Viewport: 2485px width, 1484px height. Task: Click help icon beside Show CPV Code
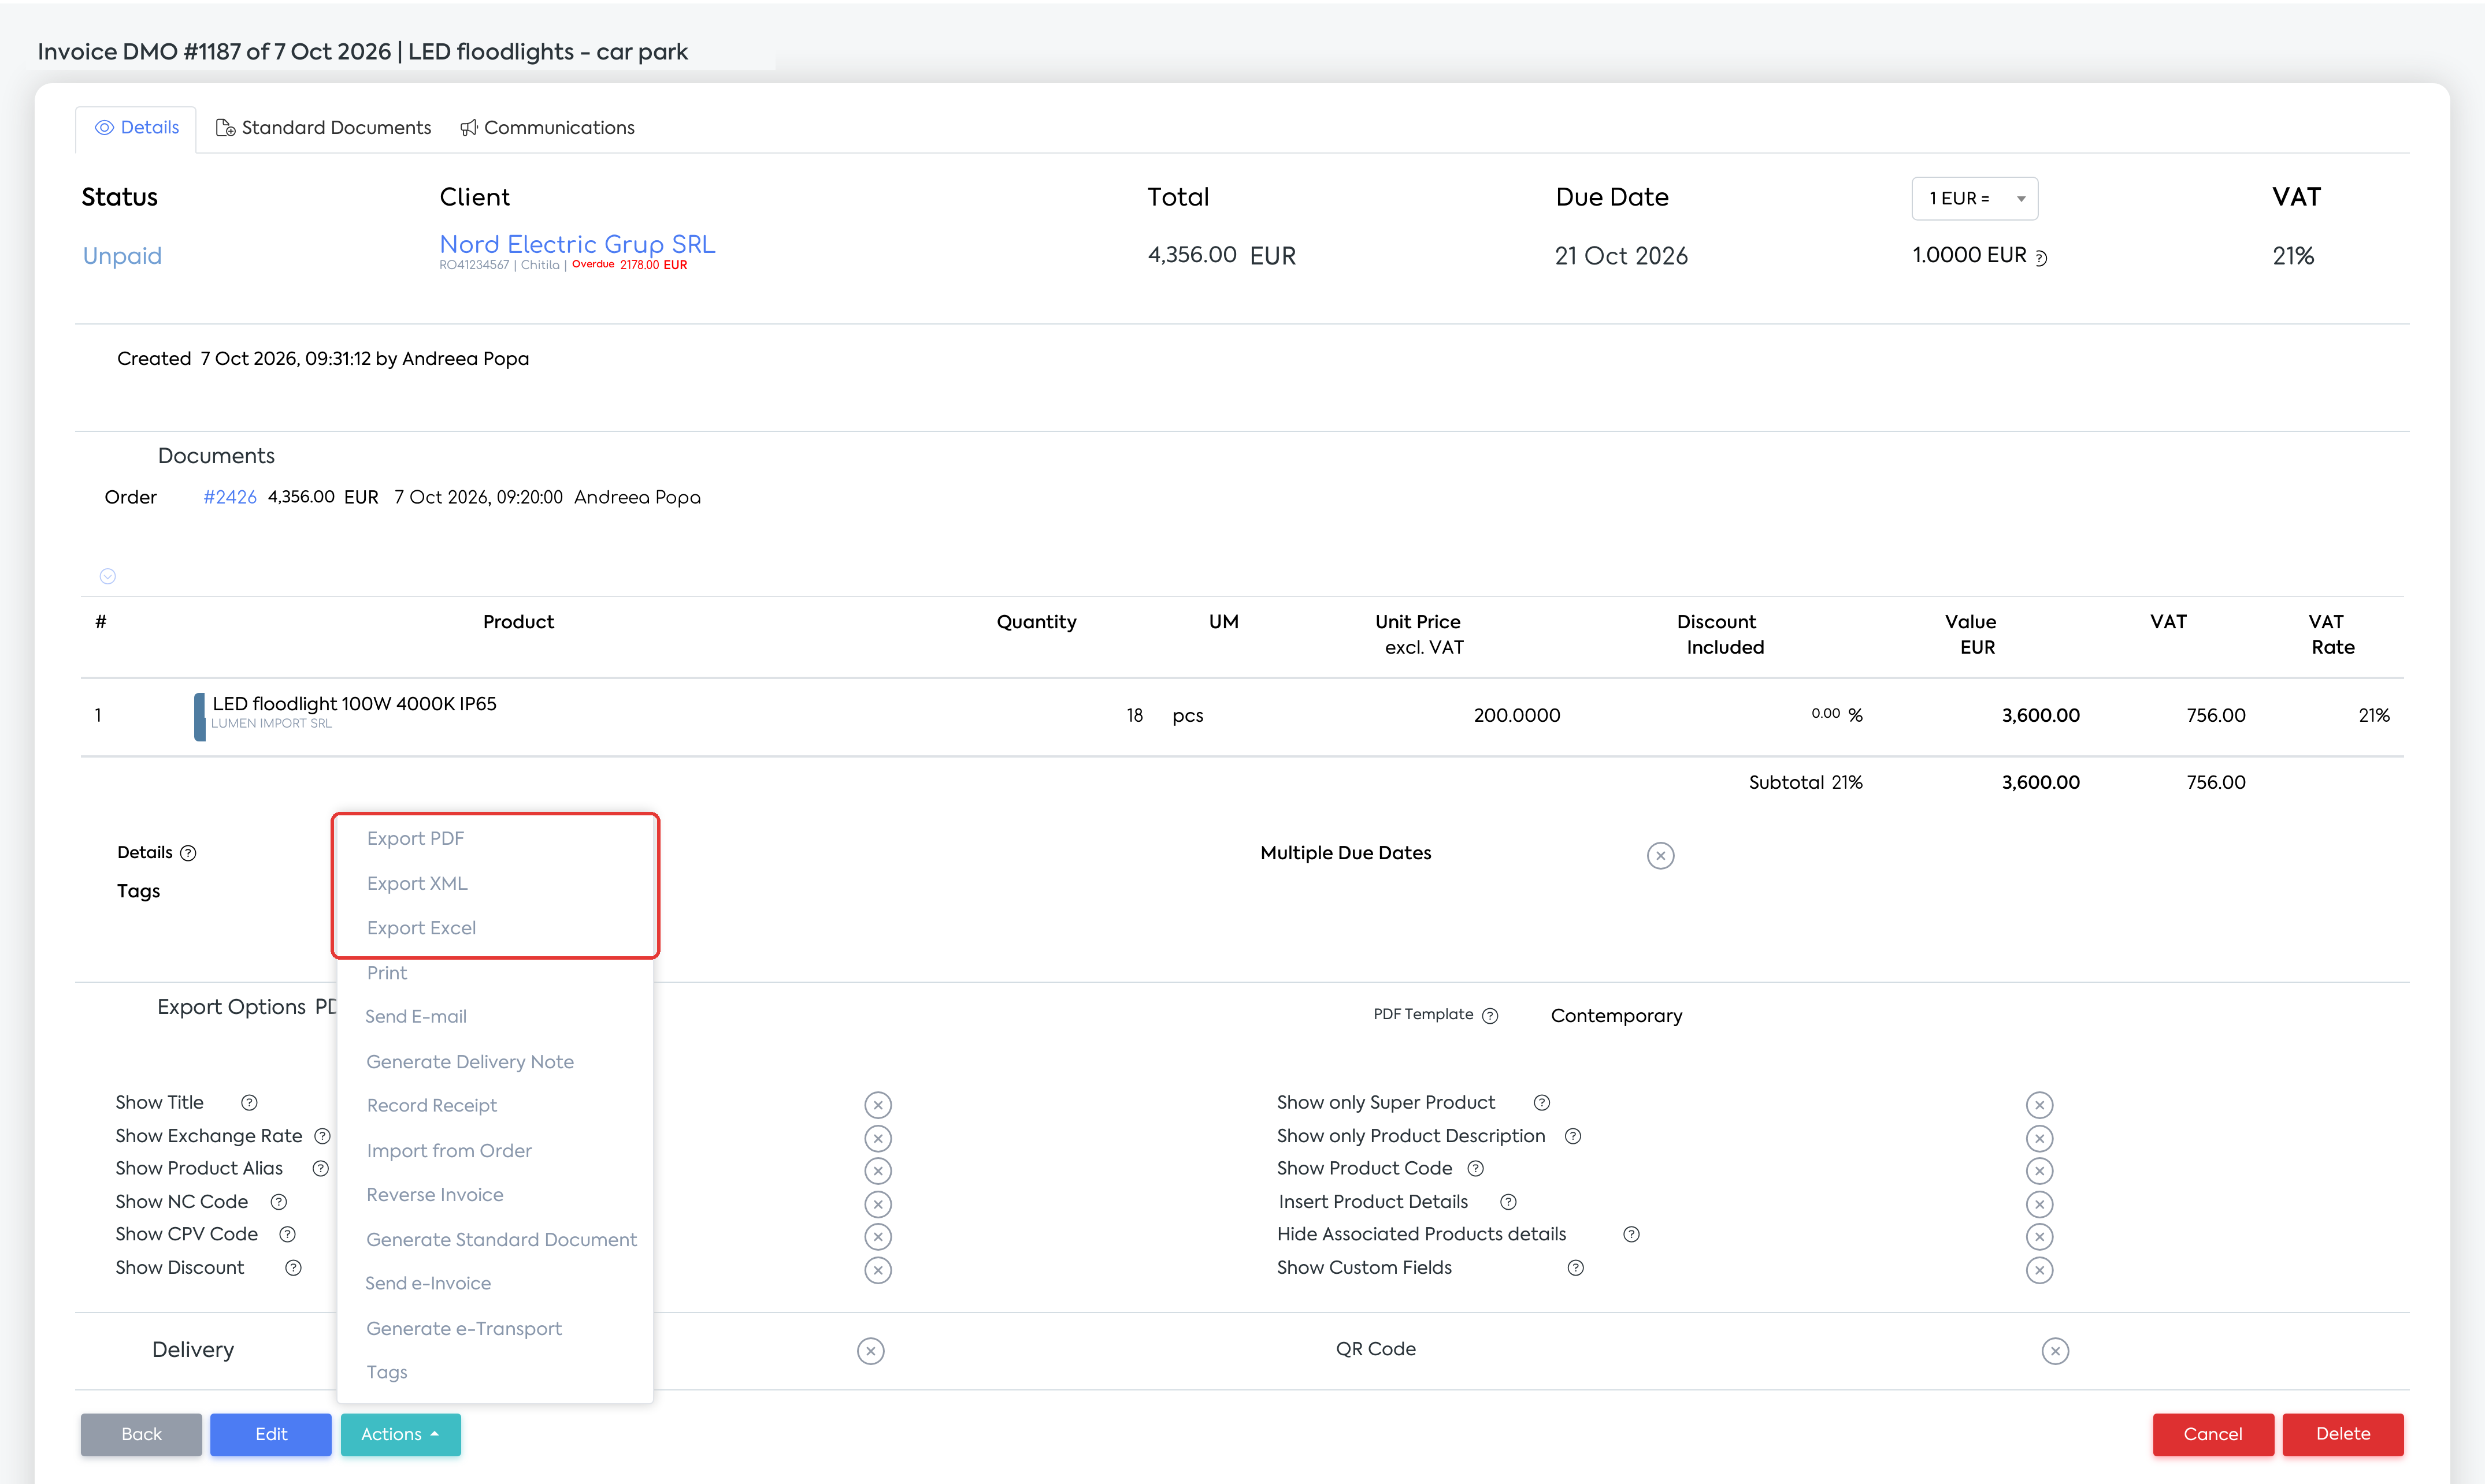tap(287, 1234)
